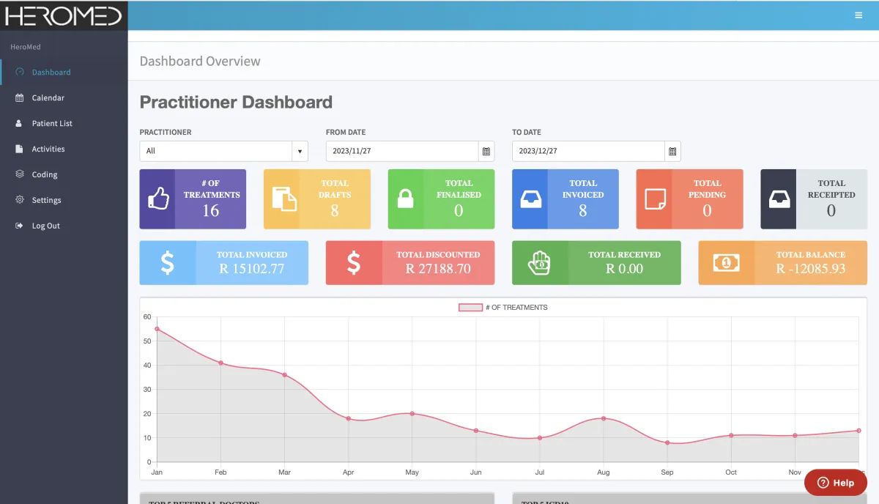Screen dimensions: 879x504
Task: Click the Total Pending note icon
Action: [x=654, y=199]
